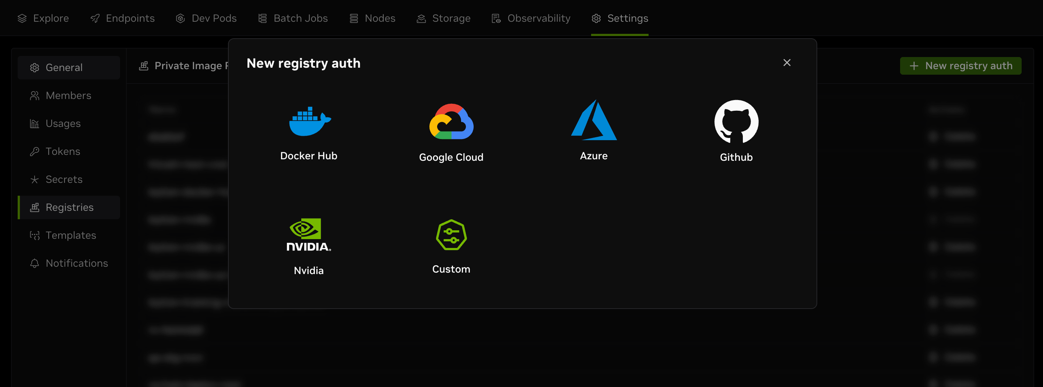
Task: Close the New registry auth dialog
Action: [x=787, y=63]
